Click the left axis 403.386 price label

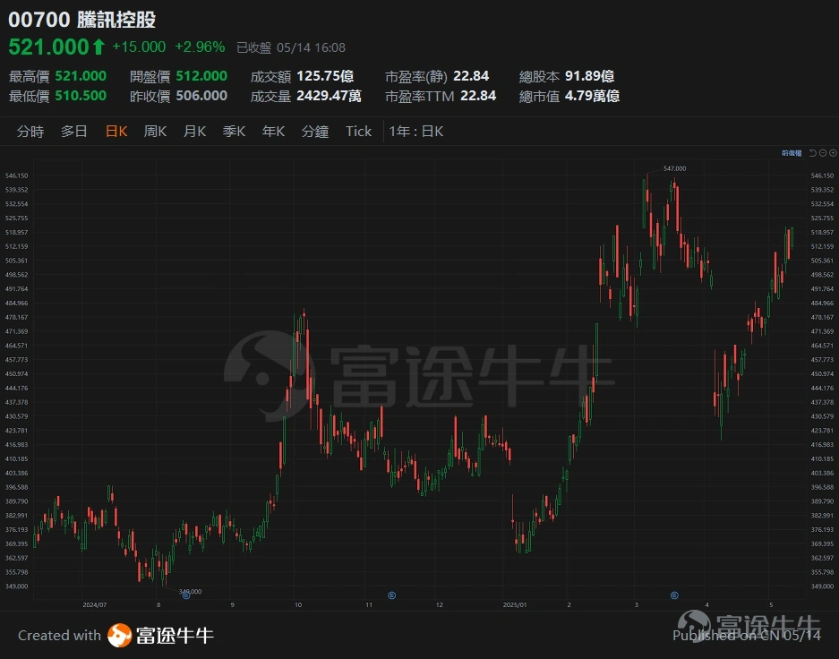pyautogui.click(x=17, y=473)
